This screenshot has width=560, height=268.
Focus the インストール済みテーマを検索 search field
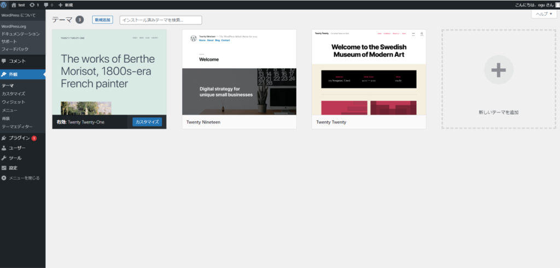[161, 20]
